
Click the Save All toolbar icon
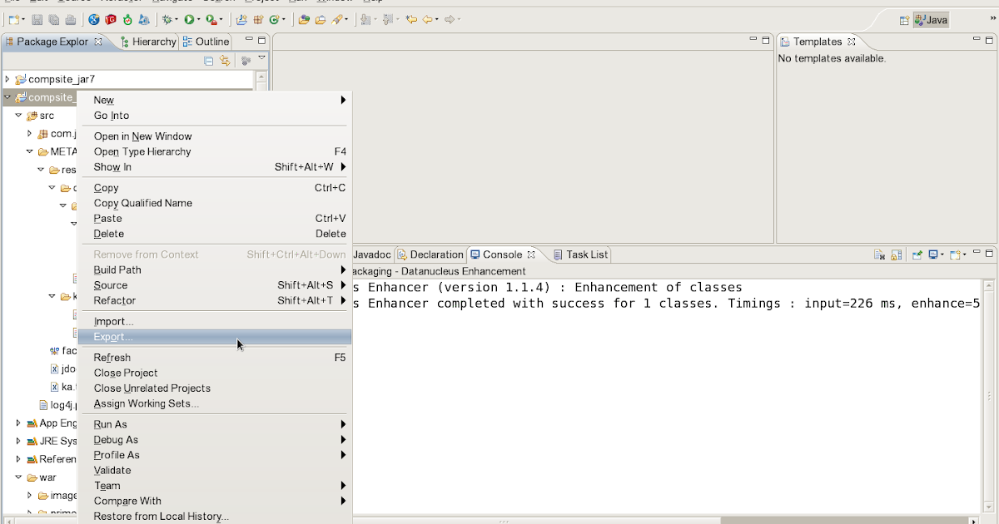[x=54, y=19]
